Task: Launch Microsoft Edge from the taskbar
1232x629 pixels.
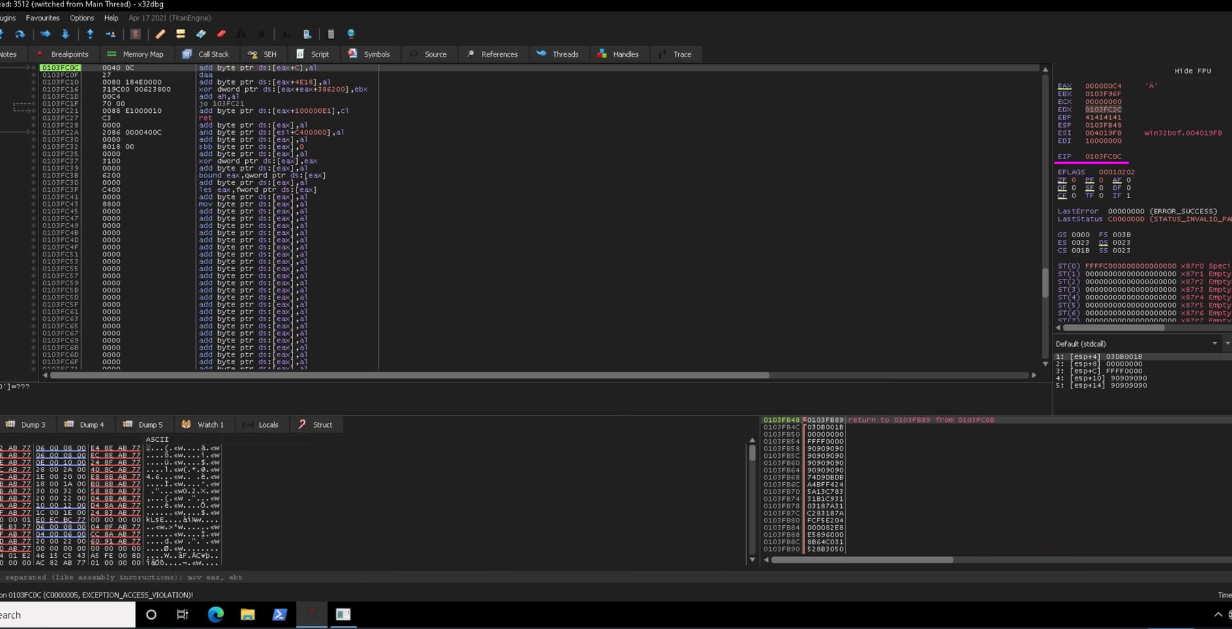Action: click(x=216, y=614)
